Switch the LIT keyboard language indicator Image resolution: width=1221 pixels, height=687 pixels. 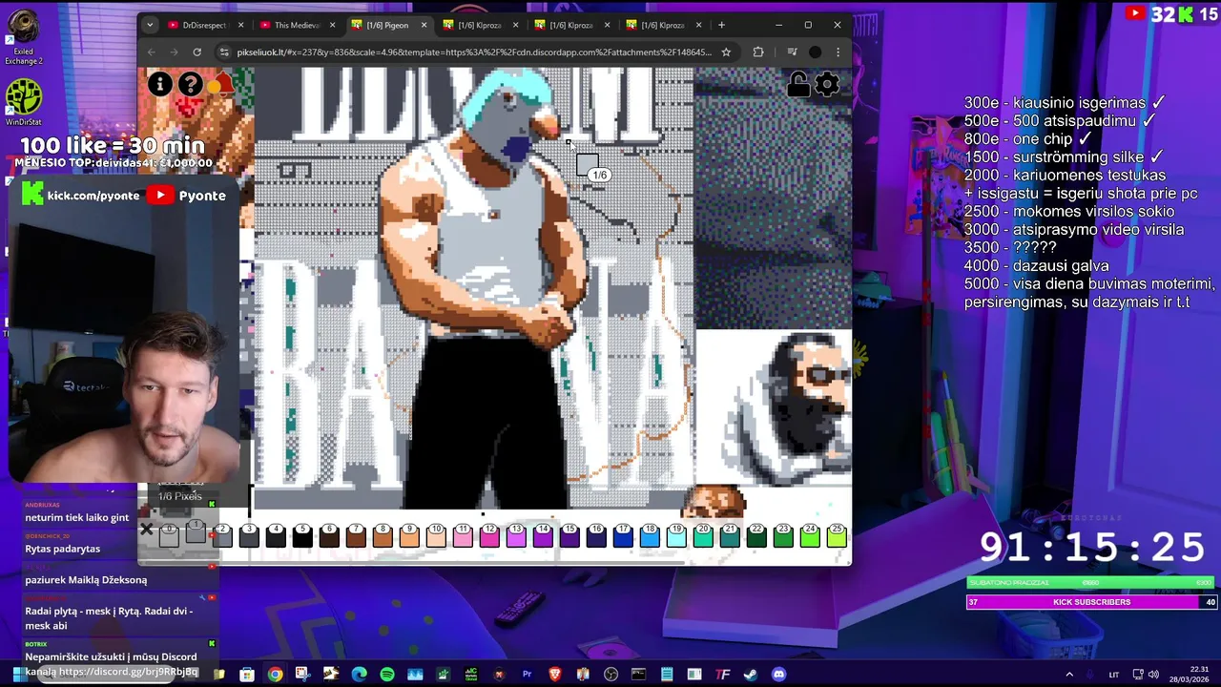[x=1114, y=675]
